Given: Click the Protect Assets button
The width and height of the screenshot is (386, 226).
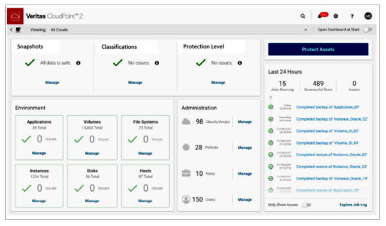Looking at the screenshot, I should click(318, 49).
